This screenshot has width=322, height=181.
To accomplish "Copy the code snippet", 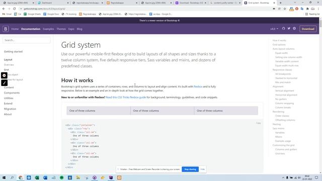I will coord(258,123).
